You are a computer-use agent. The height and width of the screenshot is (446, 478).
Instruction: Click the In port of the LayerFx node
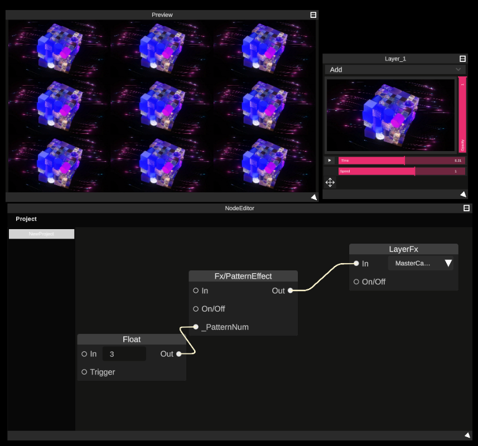pos(356,263)
